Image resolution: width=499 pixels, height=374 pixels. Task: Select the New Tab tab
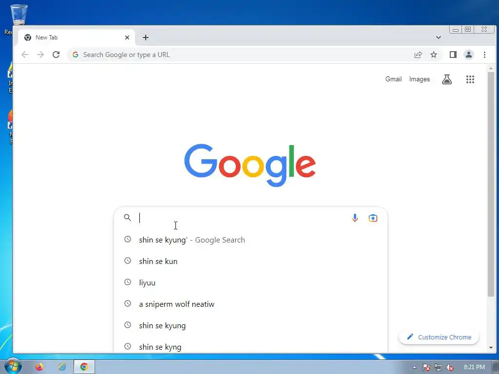(x=77, y=37)
